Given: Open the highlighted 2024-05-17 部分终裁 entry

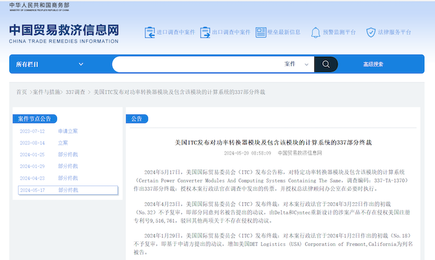Looking at the screenshot, I should tap(68, 190).
